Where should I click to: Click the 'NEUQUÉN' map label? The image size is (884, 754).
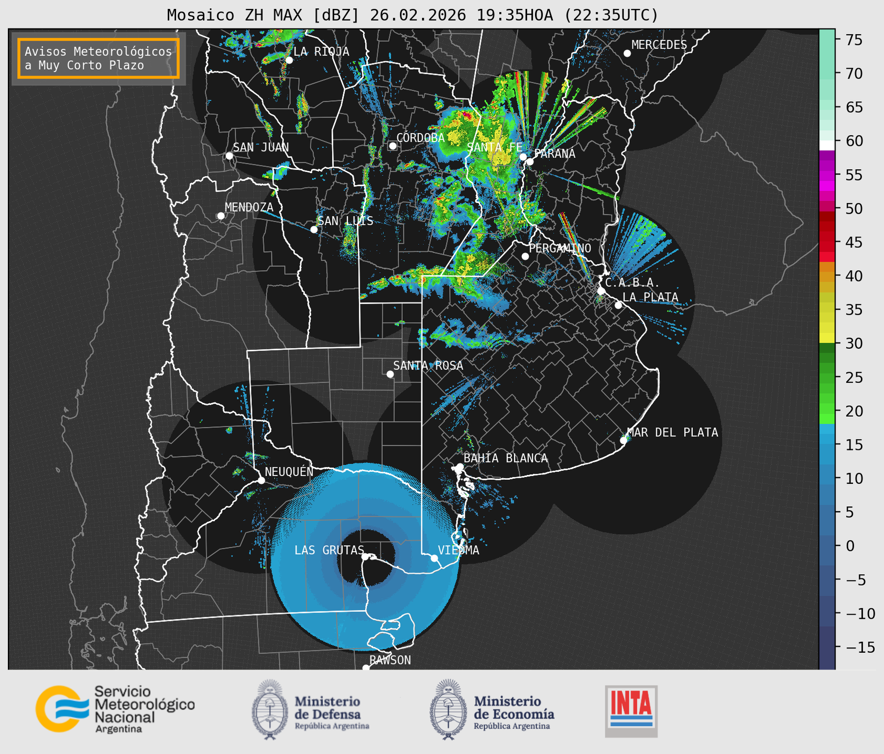coord(289,472)
